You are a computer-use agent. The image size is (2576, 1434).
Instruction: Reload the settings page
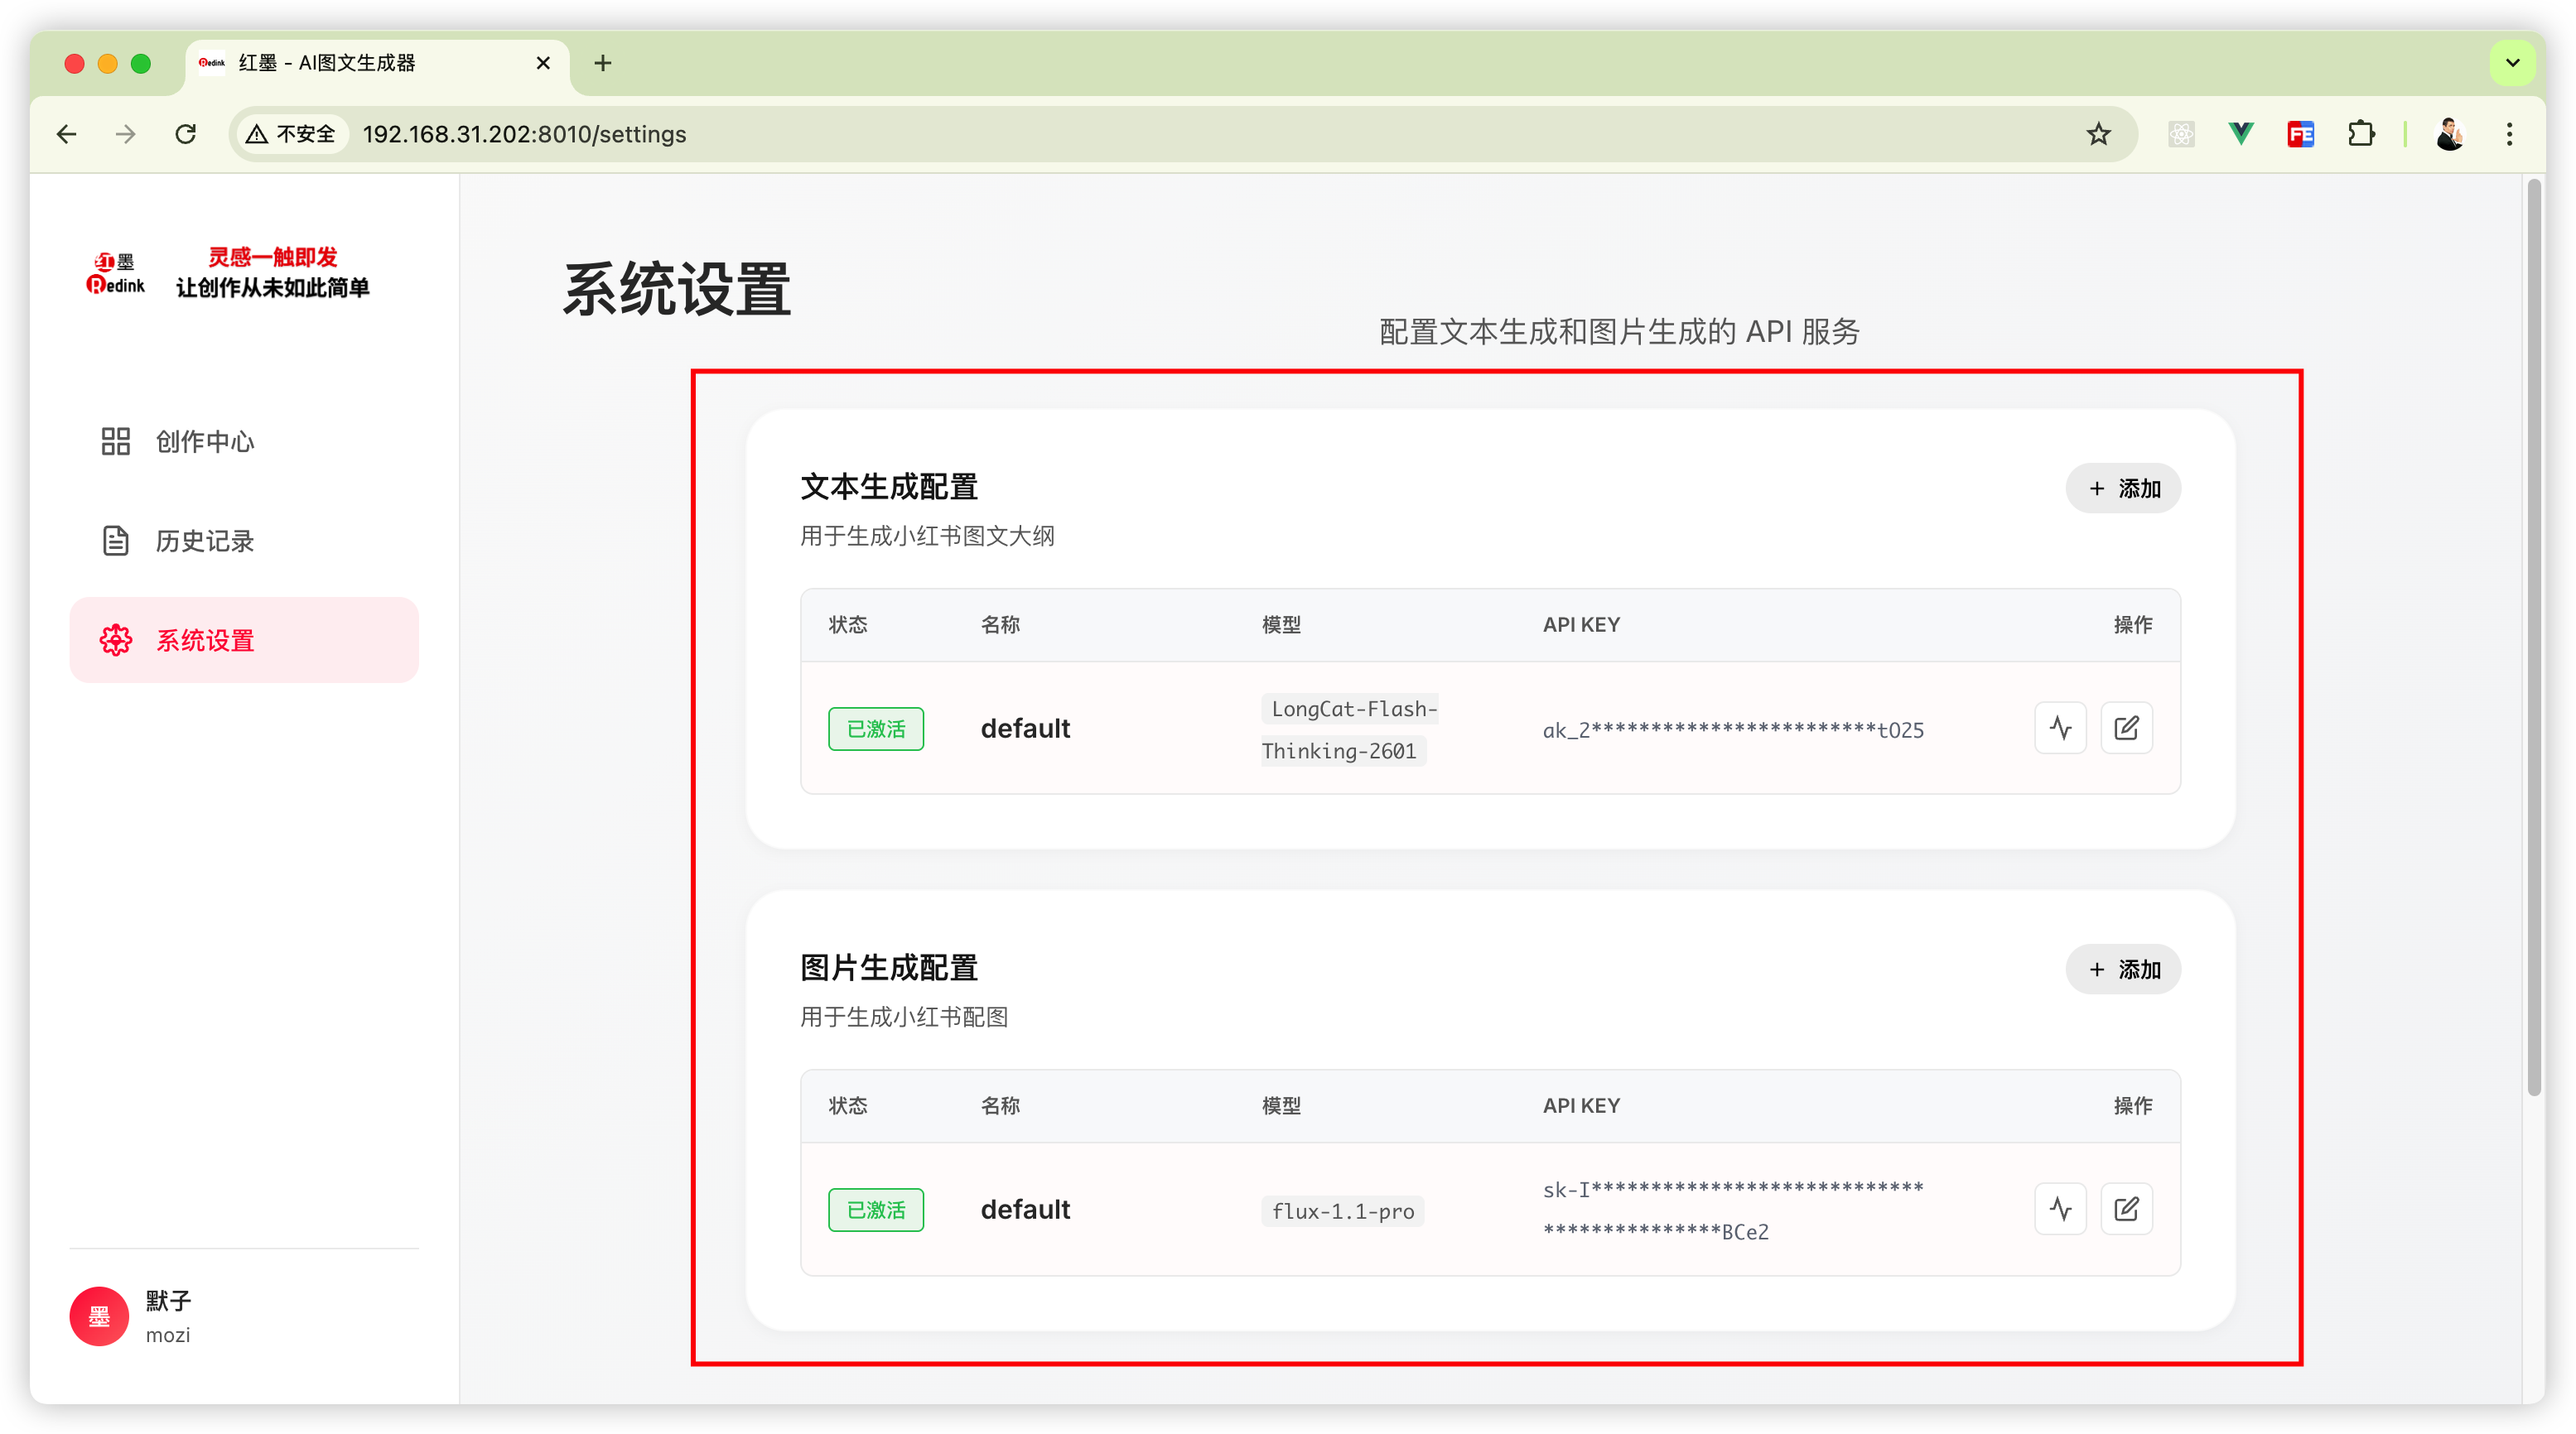186,134
